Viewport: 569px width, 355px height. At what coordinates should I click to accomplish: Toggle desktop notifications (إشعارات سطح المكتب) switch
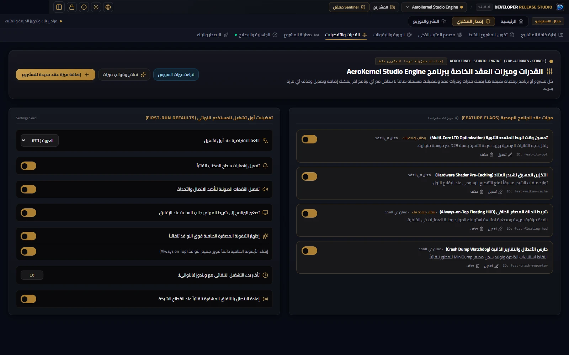pos(28,166)
